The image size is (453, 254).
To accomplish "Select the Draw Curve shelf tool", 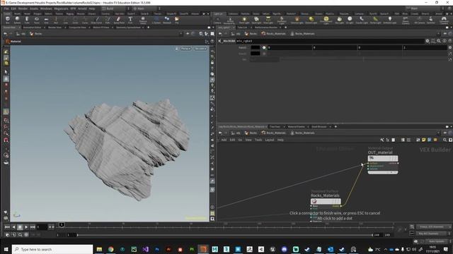I will click(96, 20).
